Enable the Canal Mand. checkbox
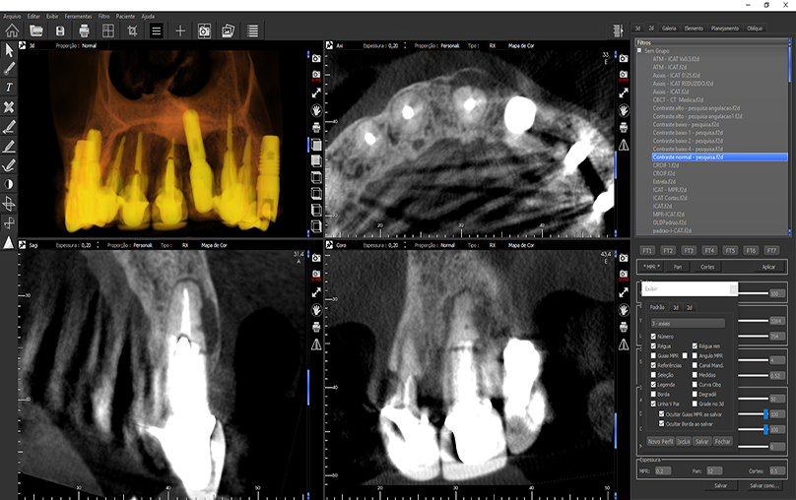796x500 pixels. point(695,364)
